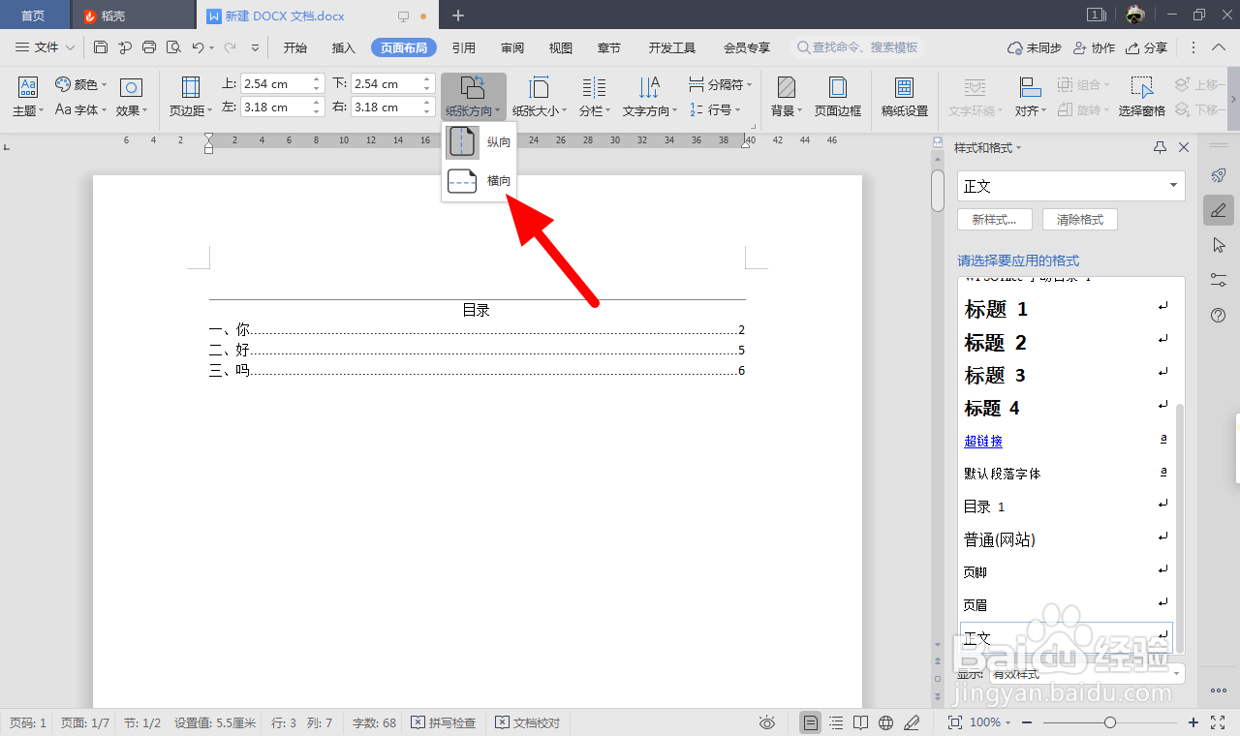The width and height of the screenshot is (1240, 736).
Task: Close the 样式和格式 panel
Action: click(1183, 147)
